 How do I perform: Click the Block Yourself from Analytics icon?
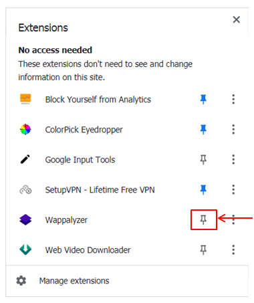coord(25,99)
